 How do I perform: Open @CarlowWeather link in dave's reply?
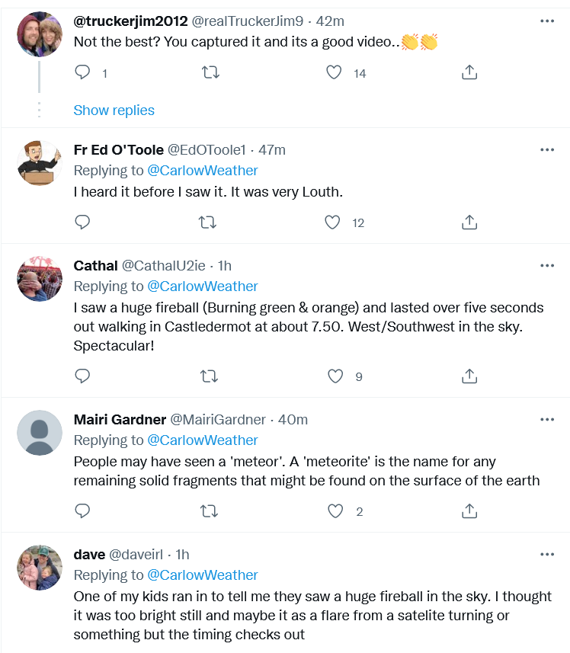[202, 575]
